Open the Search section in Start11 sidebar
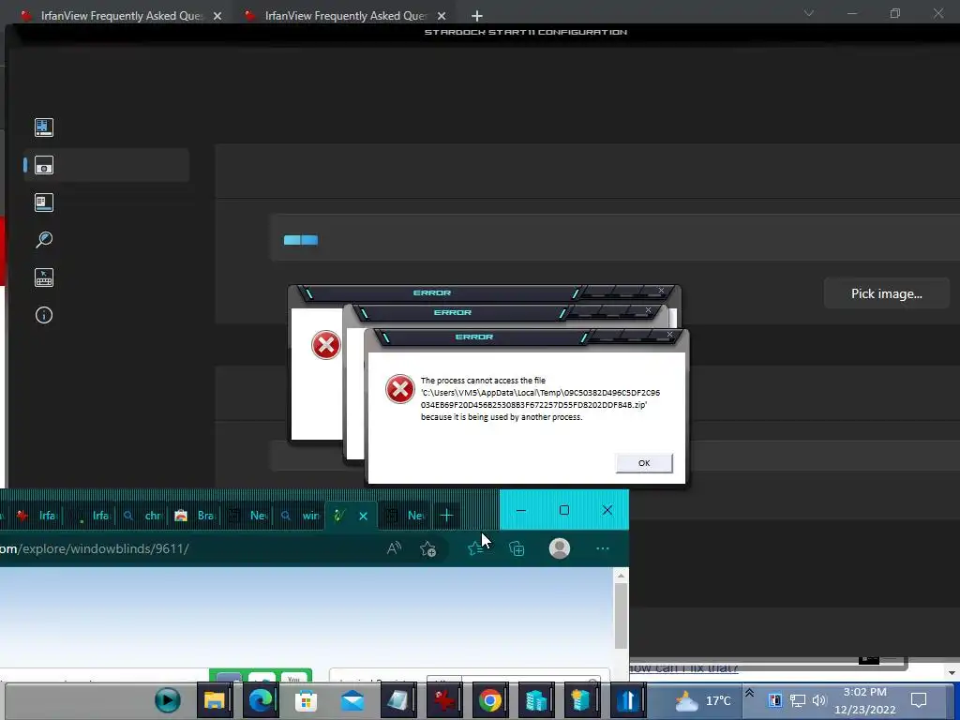The height and width of the screenshot is (720, 960). click(44, 239)
